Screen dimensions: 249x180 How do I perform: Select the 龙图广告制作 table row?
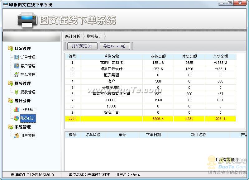click(111, 63)
